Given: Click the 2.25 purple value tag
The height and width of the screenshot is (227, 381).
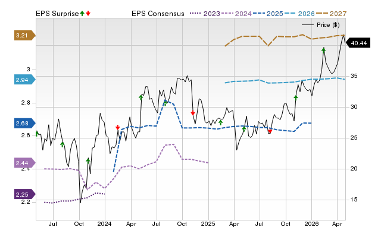Looking at the screenshot, I should [x=25, y=194].
